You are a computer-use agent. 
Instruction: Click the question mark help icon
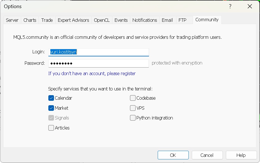coord(230,6)
